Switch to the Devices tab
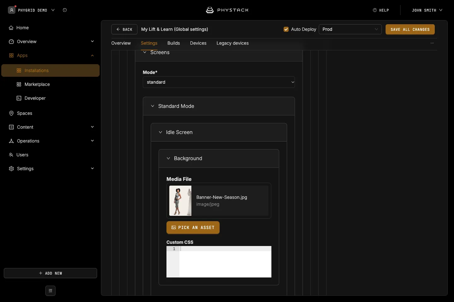The width and height of the screenshot is (454, 302). 198,43
